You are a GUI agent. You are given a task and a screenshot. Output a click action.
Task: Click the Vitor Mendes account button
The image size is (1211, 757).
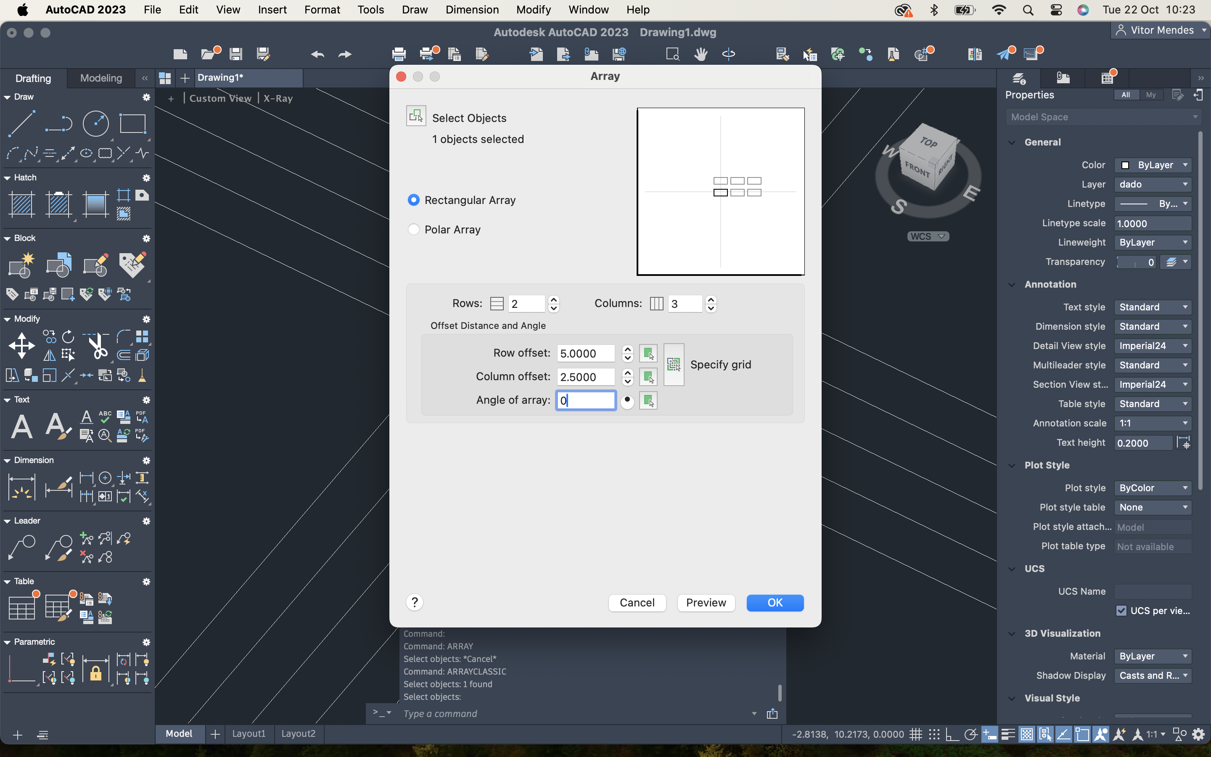[1161, 30]
